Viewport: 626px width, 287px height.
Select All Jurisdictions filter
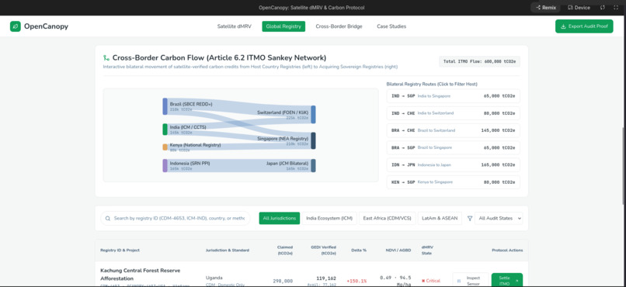coord(279,219)
